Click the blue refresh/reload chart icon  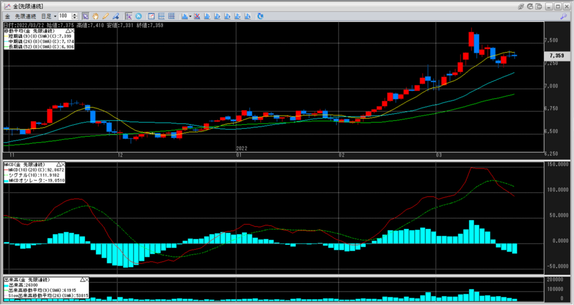point(261,16)
